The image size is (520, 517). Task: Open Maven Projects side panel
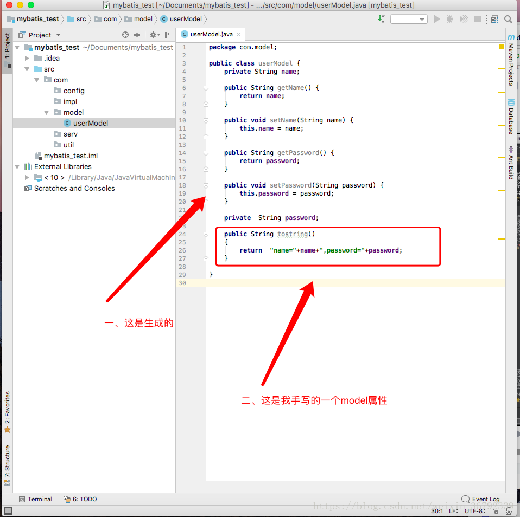tap(511, 60)
